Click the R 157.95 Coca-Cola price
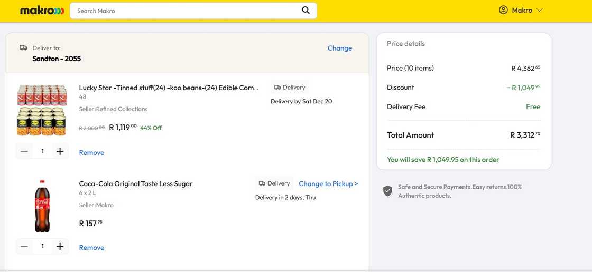592x272 pixels. 90,223
